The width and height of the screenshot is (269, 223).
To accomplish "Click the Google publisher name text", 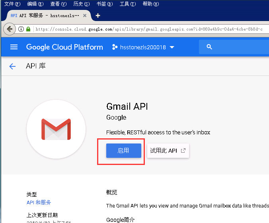I will pos(116,118).
